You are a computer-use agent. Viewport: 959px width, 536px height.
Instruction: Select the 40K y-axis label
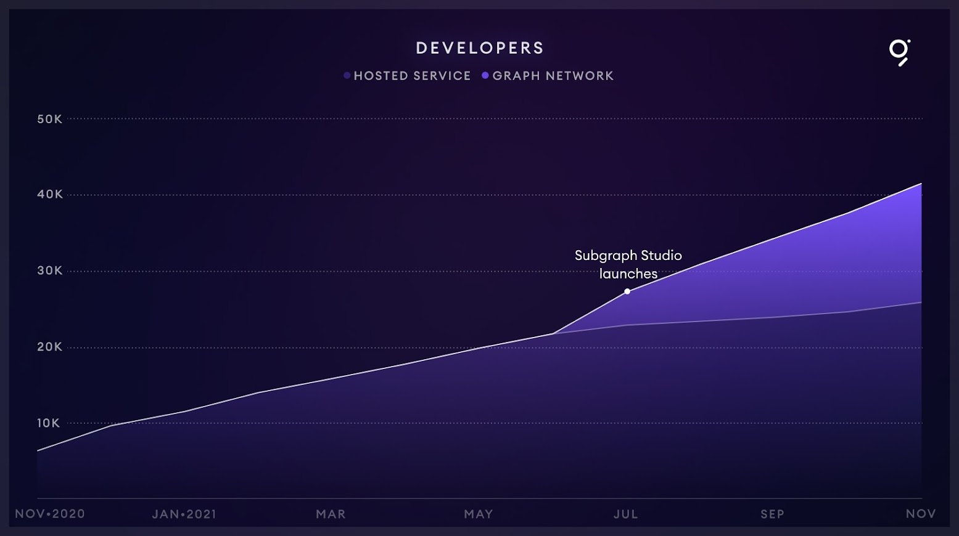click(50, 194)
